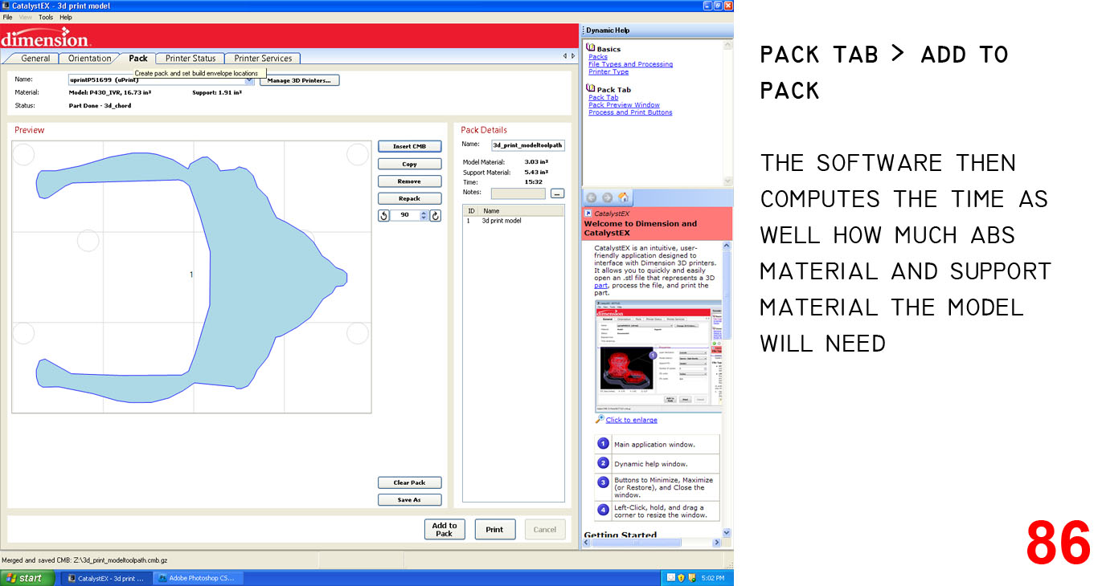Click the tab strip right scroll arrow
Image resolution: width=1098 pixels, height=586 pixels.
coord(572,57)
